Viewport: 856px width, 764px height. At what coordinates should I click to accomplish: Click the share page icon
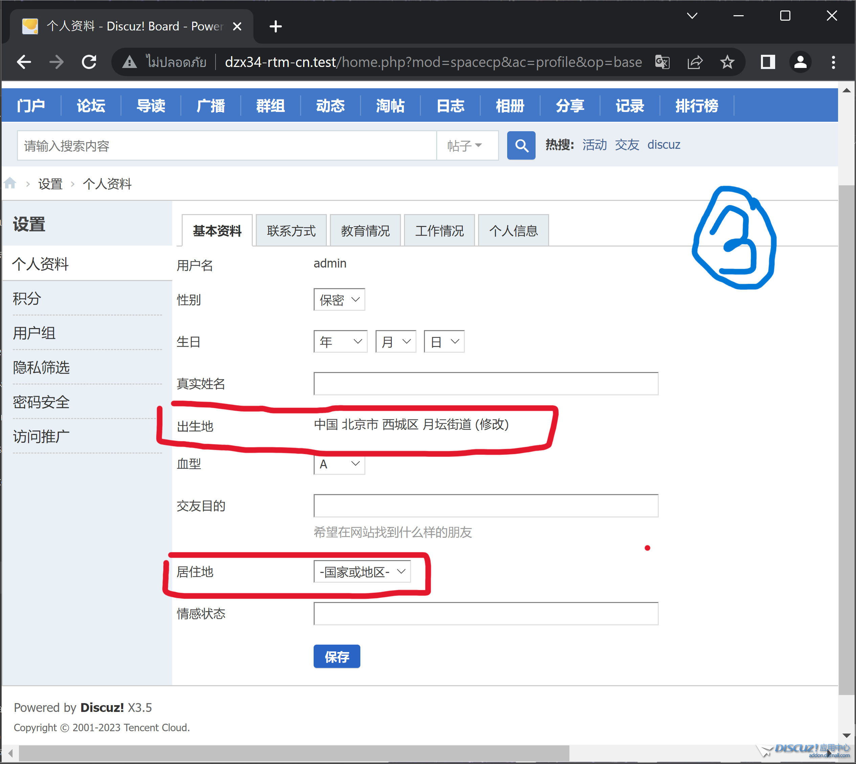(695, 62)
